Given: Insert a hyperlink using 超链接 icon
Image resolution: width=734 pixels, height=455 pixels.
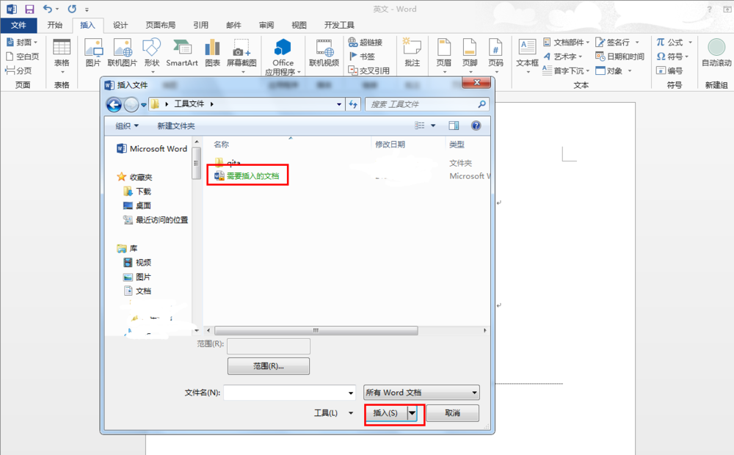Looking at the screenshot, I should click(x=366, y=43).
